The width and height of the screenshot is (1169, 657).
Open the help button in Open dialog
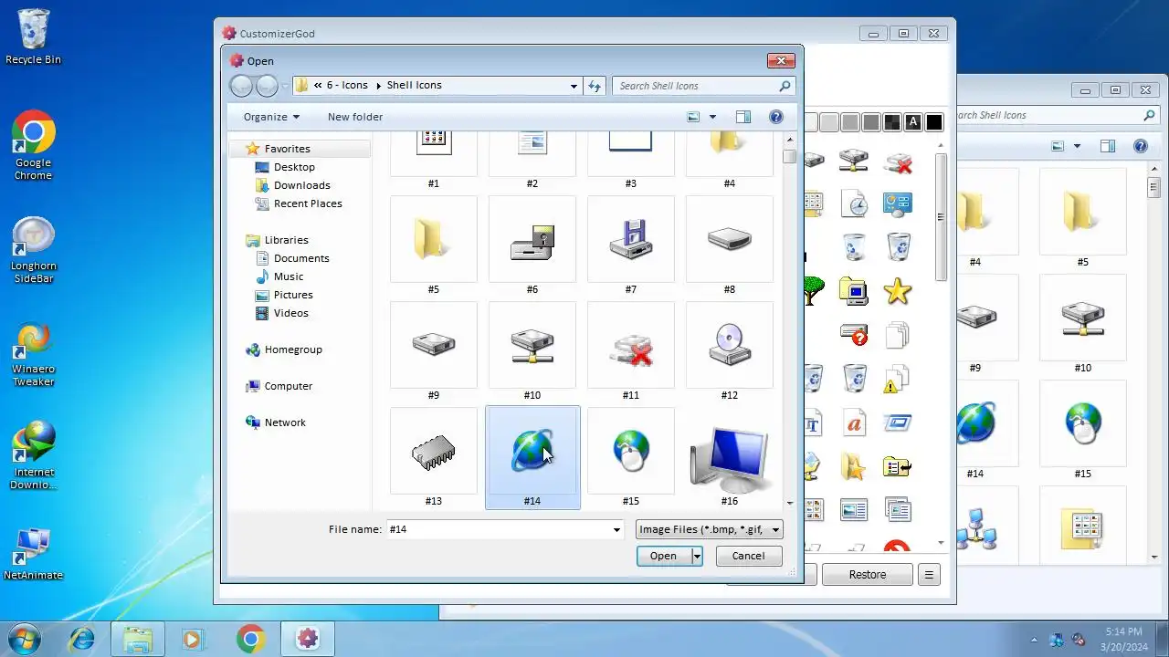point(776,117)
